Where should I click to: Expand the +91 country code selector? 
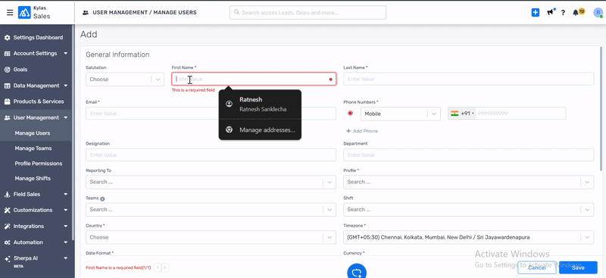(x=462, y=114)
